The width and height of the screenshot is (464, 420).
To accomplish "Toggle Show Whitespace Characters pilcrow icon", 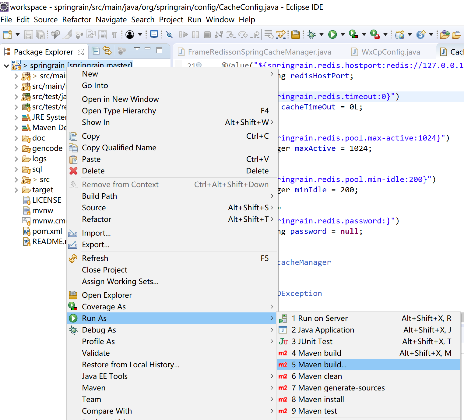I will click(114, 35).
